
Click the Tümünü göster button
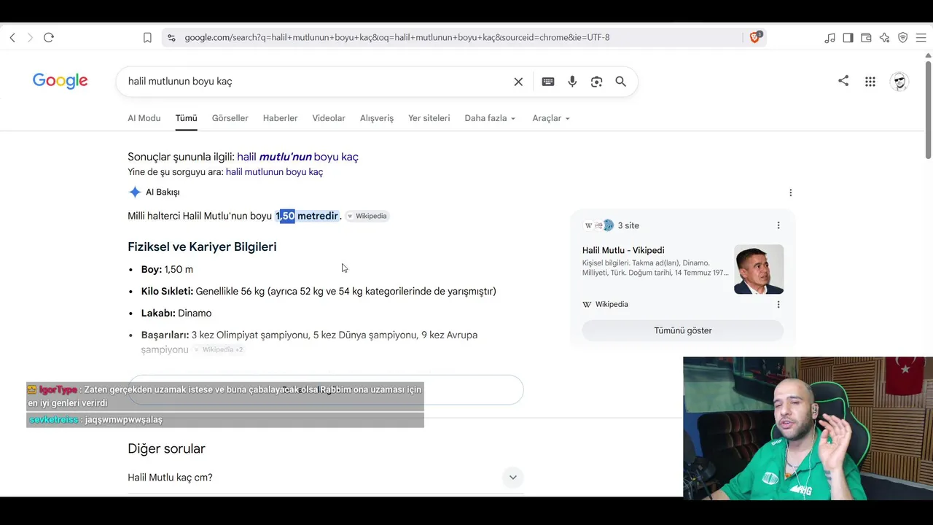(683, 330)
